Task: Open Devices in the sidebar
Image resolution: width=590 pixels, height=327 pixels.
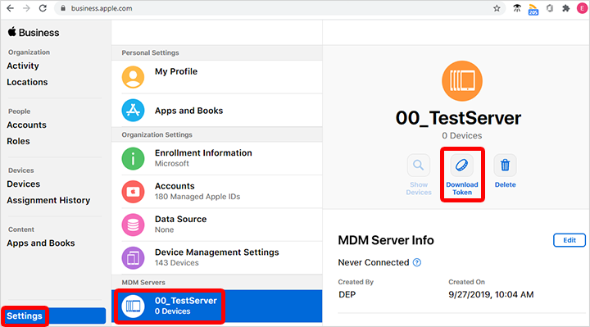Action: point(23,184)
